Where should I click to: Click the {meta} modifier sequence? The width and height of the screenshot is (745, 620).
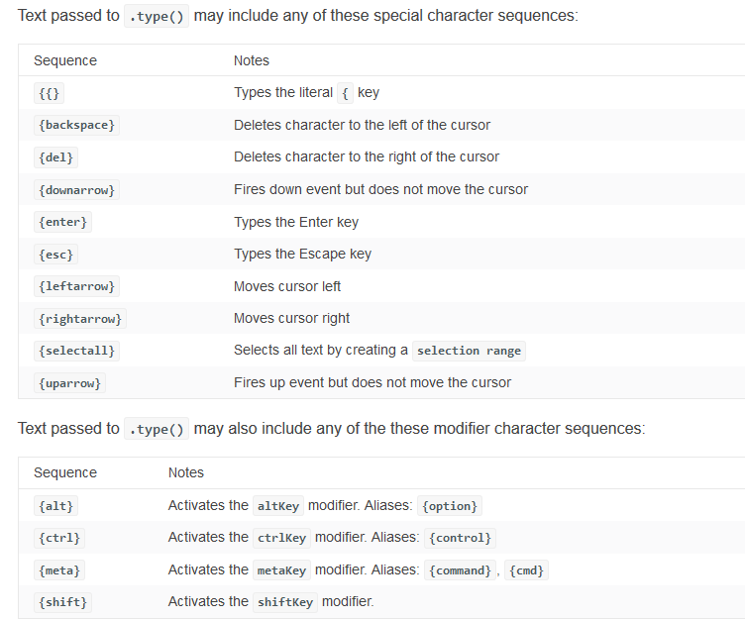click(x=59, y=570)
